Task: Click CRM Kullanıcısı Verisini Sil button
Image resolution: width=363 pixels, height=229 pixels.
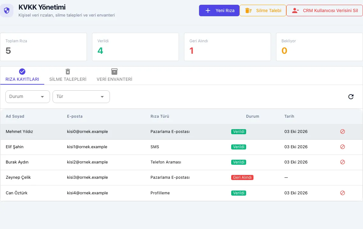Action: [x=324, y=10]
